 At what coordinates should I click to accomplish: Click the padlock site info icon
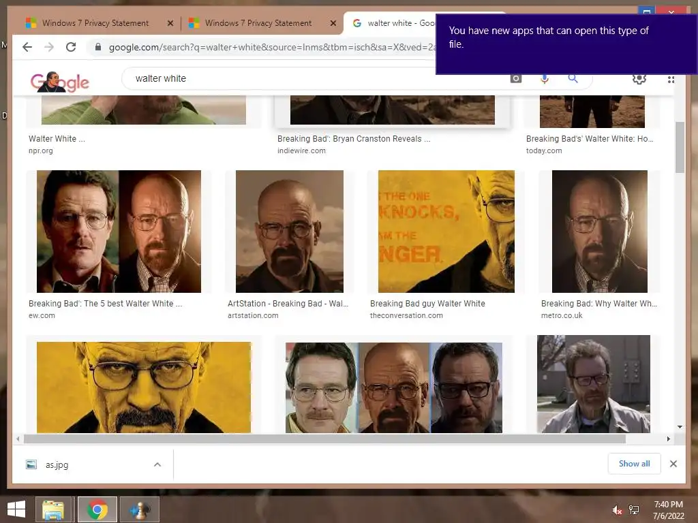coord(98,47)
